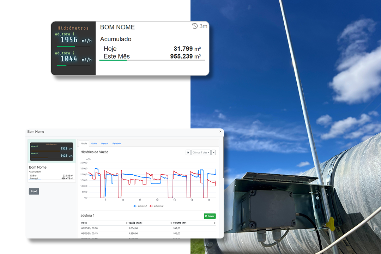Screen dimensions: 381x254
Task: Click the adutora 1 flow bar in the top card
Action: click(73, 46)
